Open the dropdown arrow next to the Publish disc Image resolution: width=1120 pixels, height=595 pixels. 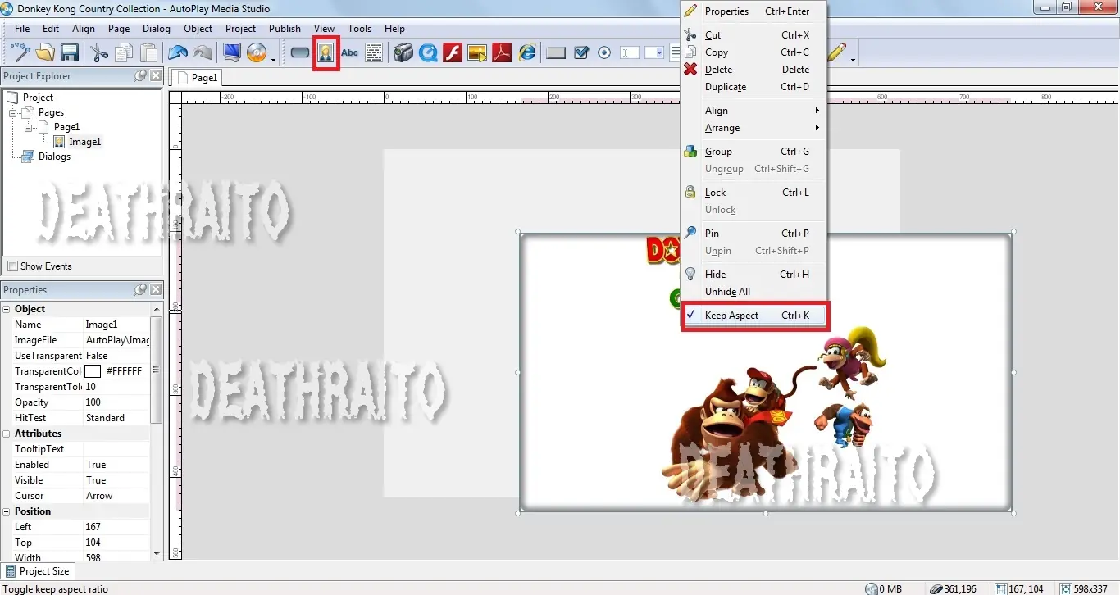point(273,59)
